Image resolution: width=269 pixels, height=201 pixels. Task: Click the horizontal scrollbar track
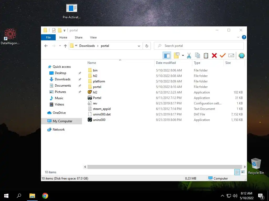coord(165,167)
